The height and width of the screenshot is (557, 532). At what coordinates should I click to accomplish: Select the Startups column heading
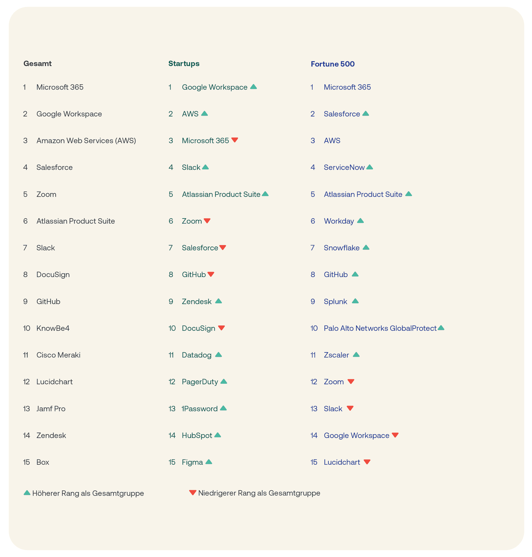(184, 63)
